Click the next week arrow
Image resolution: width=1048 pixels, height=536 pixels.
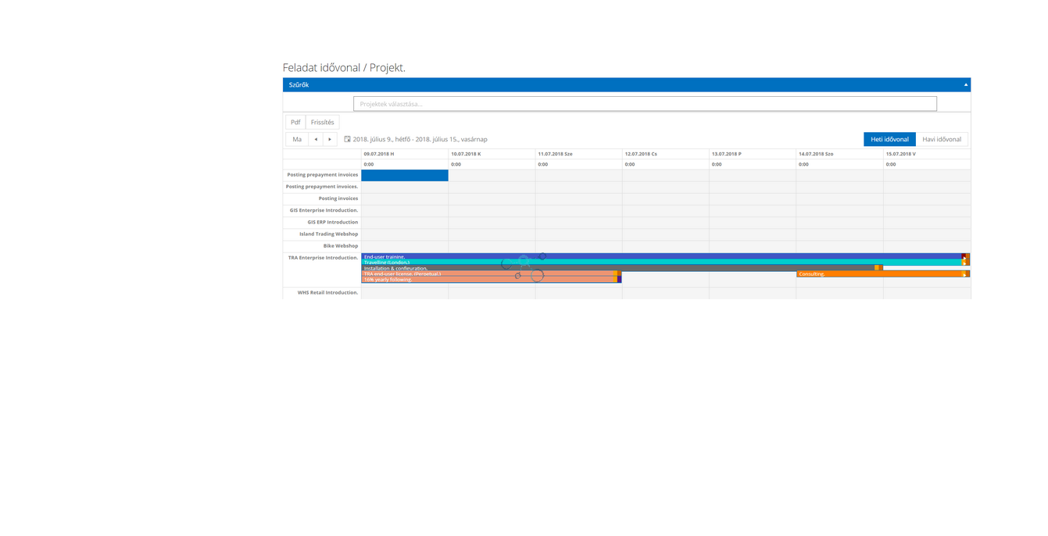tap(330, 139)
